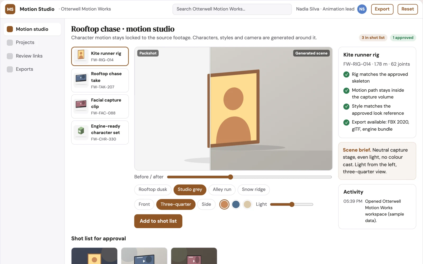Click the check icon beside Export available
This screenshot has height=264, width=423.
click(346, 122)
